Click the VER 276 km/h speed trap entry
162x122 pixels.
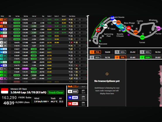click(77, 98)
